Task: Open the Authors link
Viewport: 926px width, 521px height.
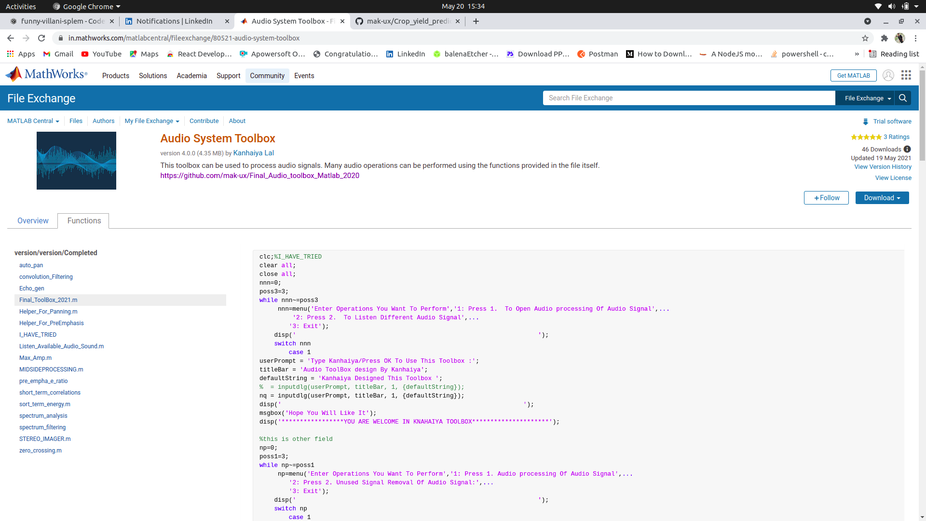Action: tap(104, 121)
